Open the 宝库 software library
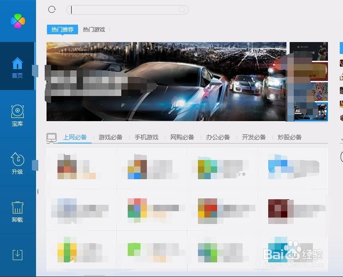This screenshot has width=343, height=277. [17, 116]
